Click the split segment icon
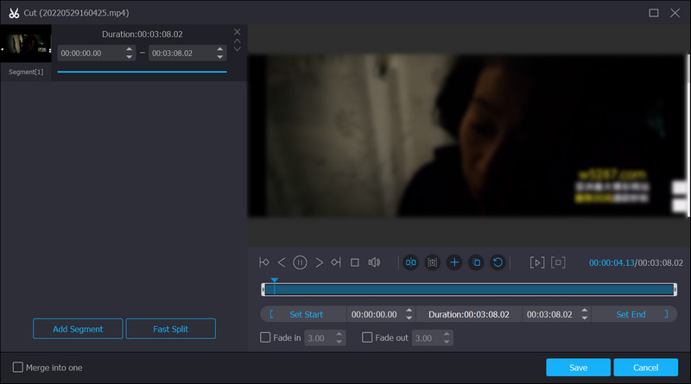 point(410,262)
